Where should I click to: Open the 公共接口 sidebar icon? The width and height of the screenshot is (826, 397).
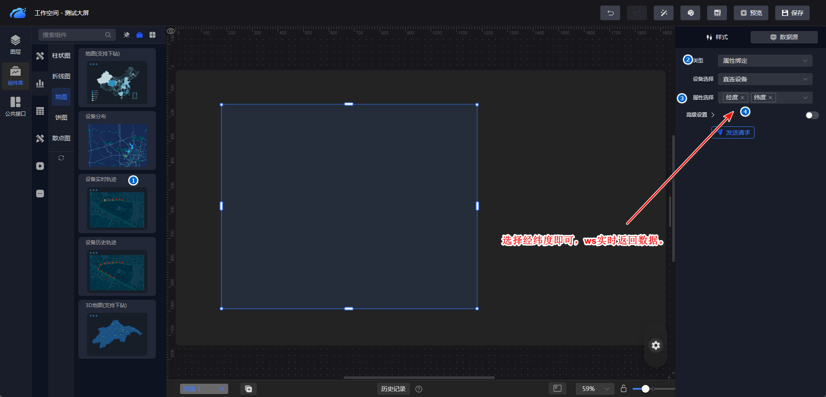[16, 106]
